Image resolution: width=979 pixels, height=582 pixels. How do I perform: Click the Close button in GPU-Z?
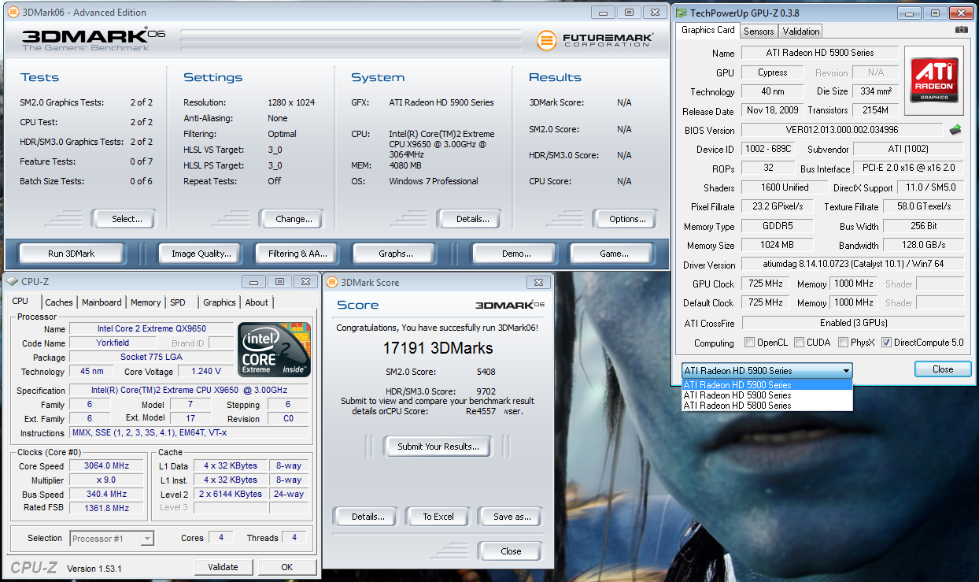point(943,369)
